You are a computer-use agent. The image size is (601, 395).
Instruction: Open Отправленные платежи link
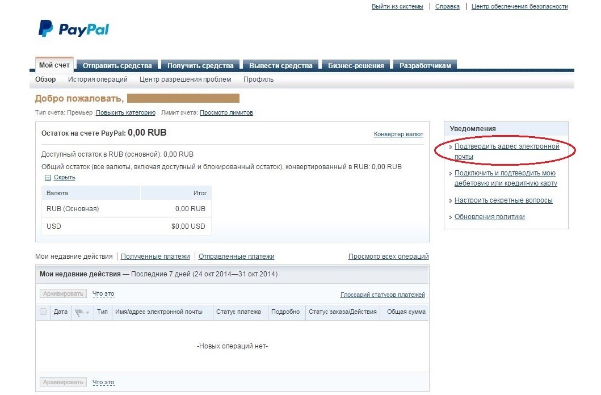click(237, 257)
